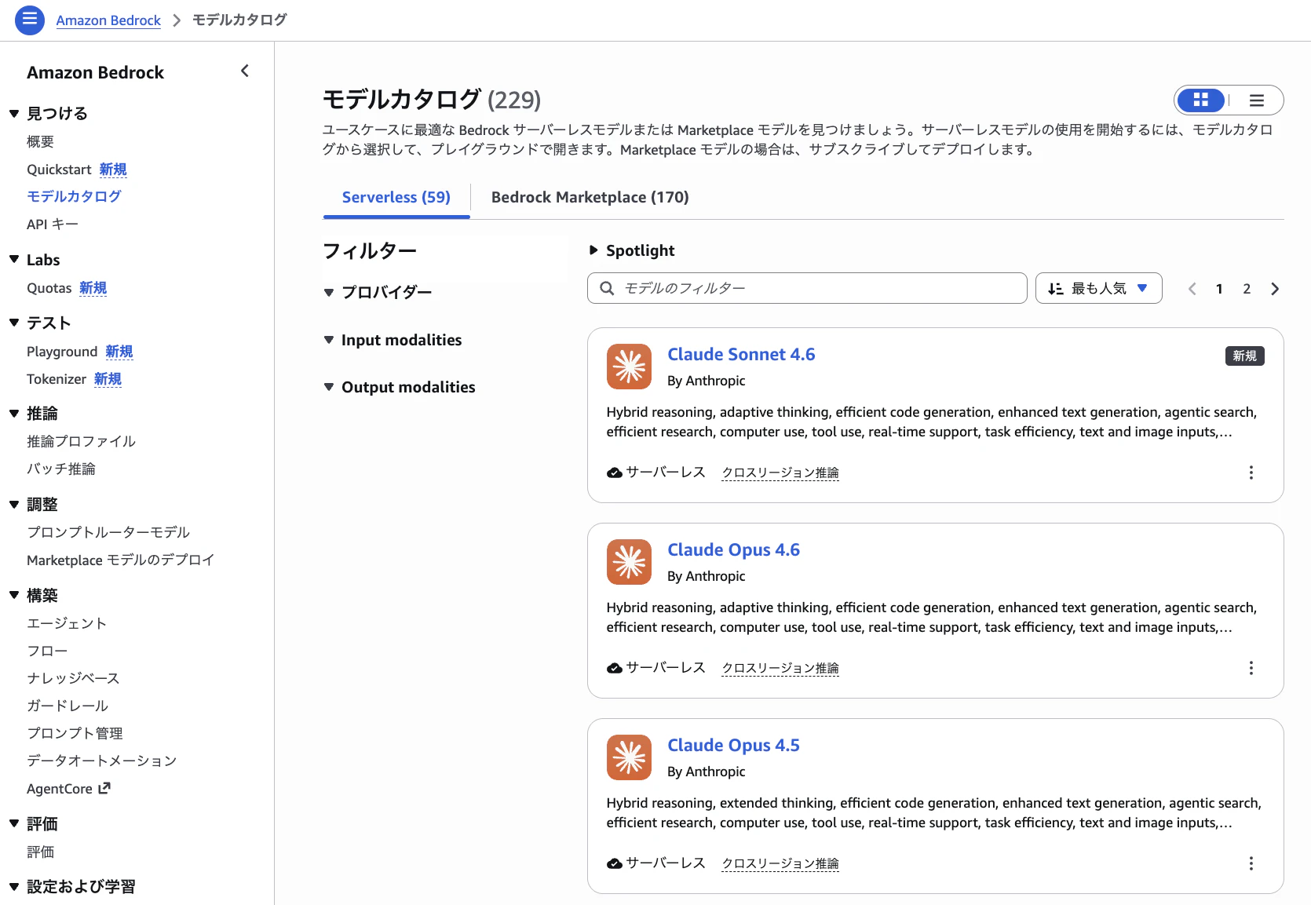
Task: Open actions menu for Claude Opus 4.6
Action: click(1251, 668)
